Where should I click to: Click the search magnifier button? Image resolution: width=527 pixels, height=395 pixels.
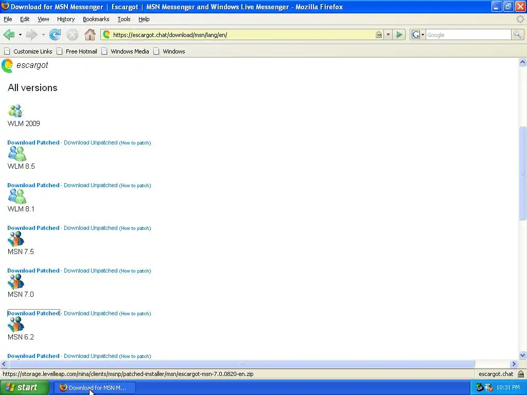pyautogui.click(x=517, y=34)
